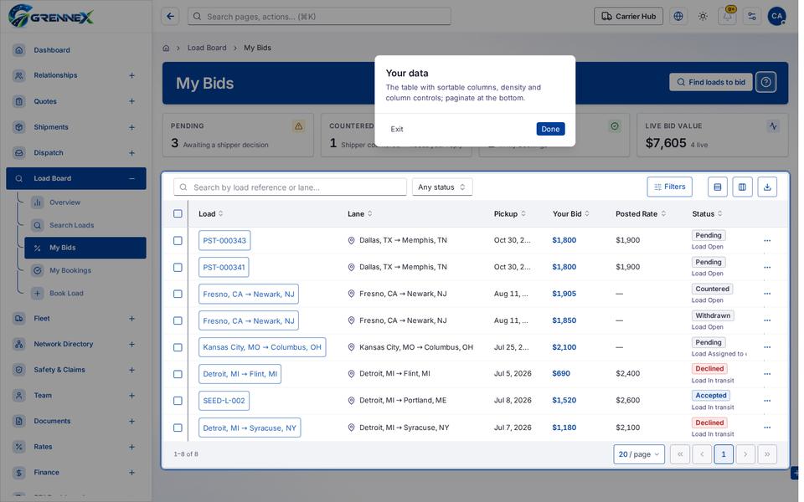Exit the Your data tour popup
804x502 pixels.
coord(397,129)
